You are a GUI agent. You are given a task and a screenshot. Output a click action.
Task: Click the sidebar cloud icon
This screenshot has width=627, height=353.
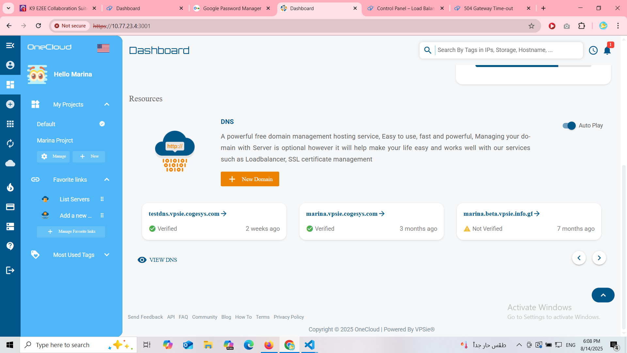[x=10, y=163]
